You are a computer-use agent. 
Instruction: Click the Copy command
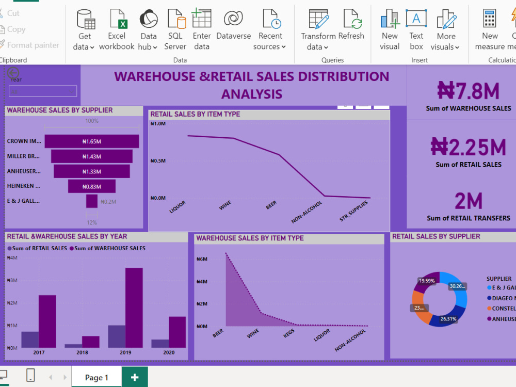(x=13, y=29)
